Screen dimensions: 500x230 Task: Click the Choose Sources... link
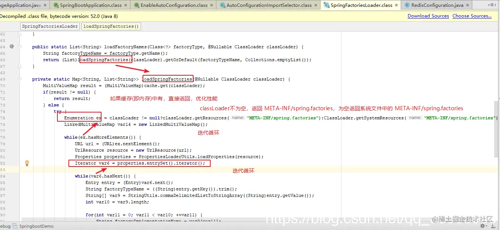(472, 16)
